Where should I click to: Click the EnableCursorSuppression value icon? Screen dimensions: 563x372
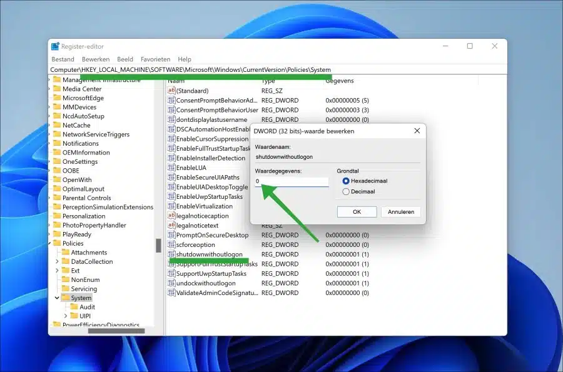tap(171, 138)
